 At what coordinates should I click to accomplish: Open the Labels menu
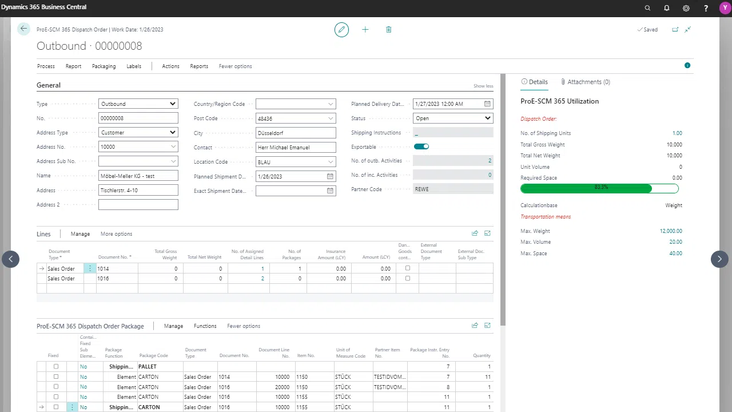click(x=134, y=66)
